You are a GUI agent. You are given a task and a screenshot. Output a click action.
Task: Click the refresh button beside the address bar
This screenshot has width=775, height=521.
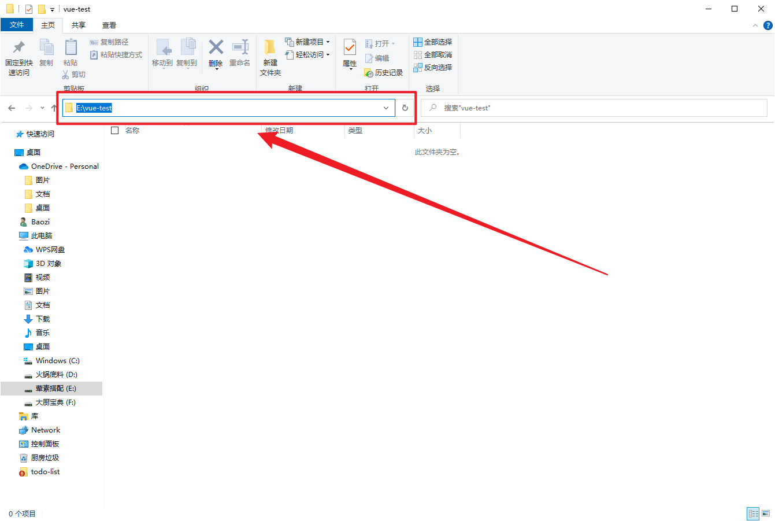[x=405, y=108]
